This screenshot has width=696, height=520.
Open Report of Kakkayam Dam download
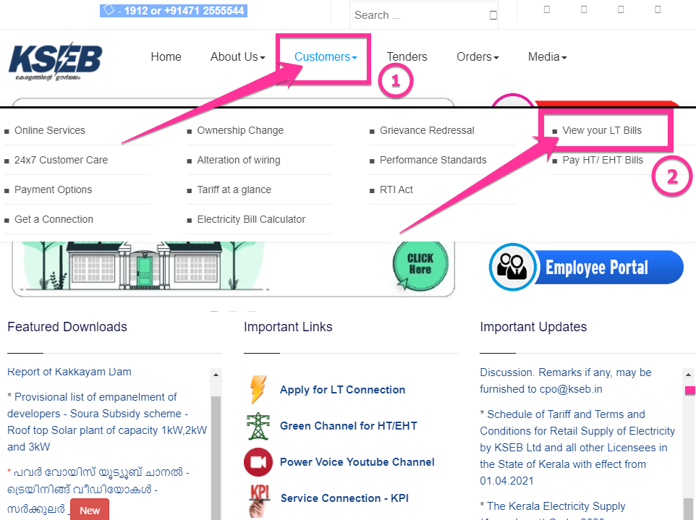(69, 372)
